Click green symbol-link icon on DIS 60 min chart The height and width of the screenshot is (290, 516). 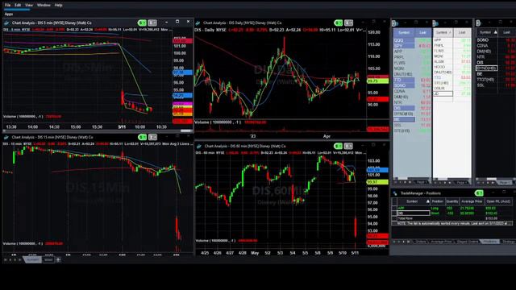(339, 146)
